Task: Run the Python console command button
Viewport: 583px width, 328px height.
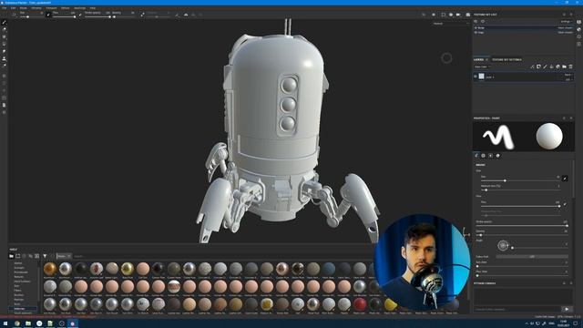Action: (567, 309)
